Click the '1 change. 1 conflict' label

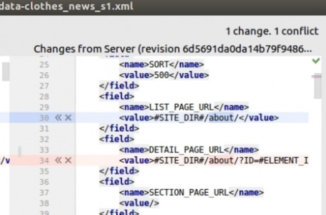272,31
